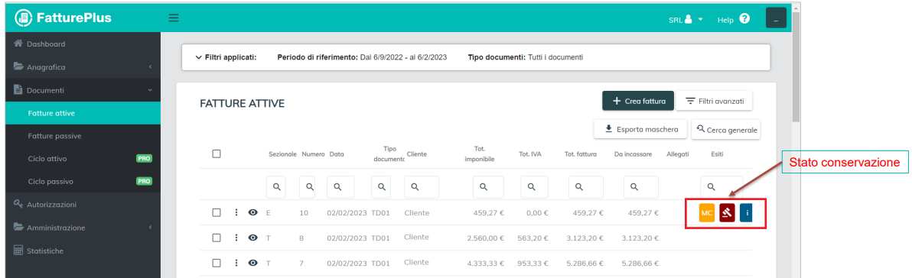Click the Data column search field

coord(340,187)
